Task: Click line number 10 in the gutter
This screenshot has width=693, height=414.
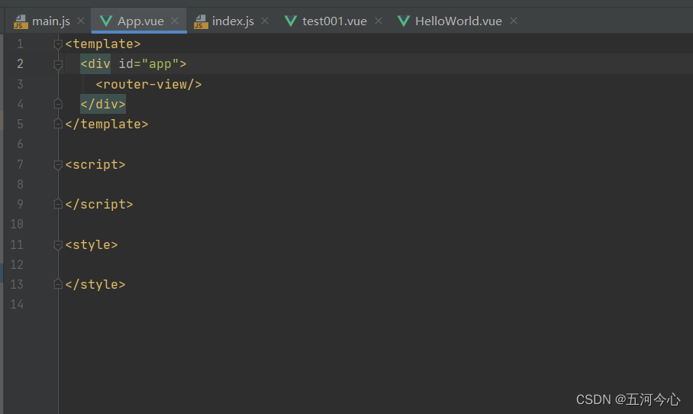Action: point(17,224)
